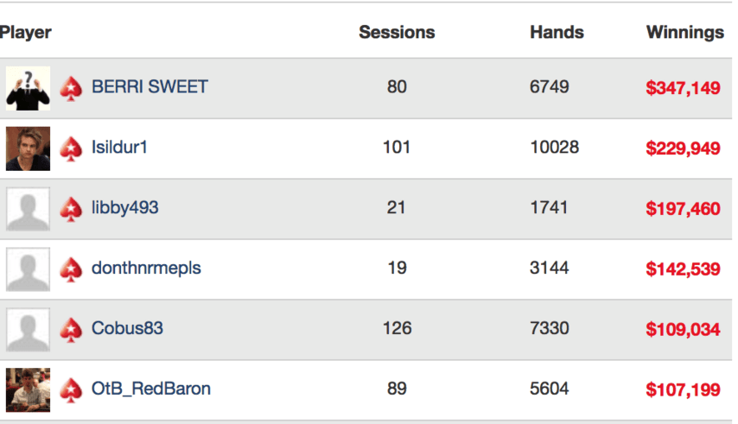Open the Isildur1 player link

coord(119,147)
